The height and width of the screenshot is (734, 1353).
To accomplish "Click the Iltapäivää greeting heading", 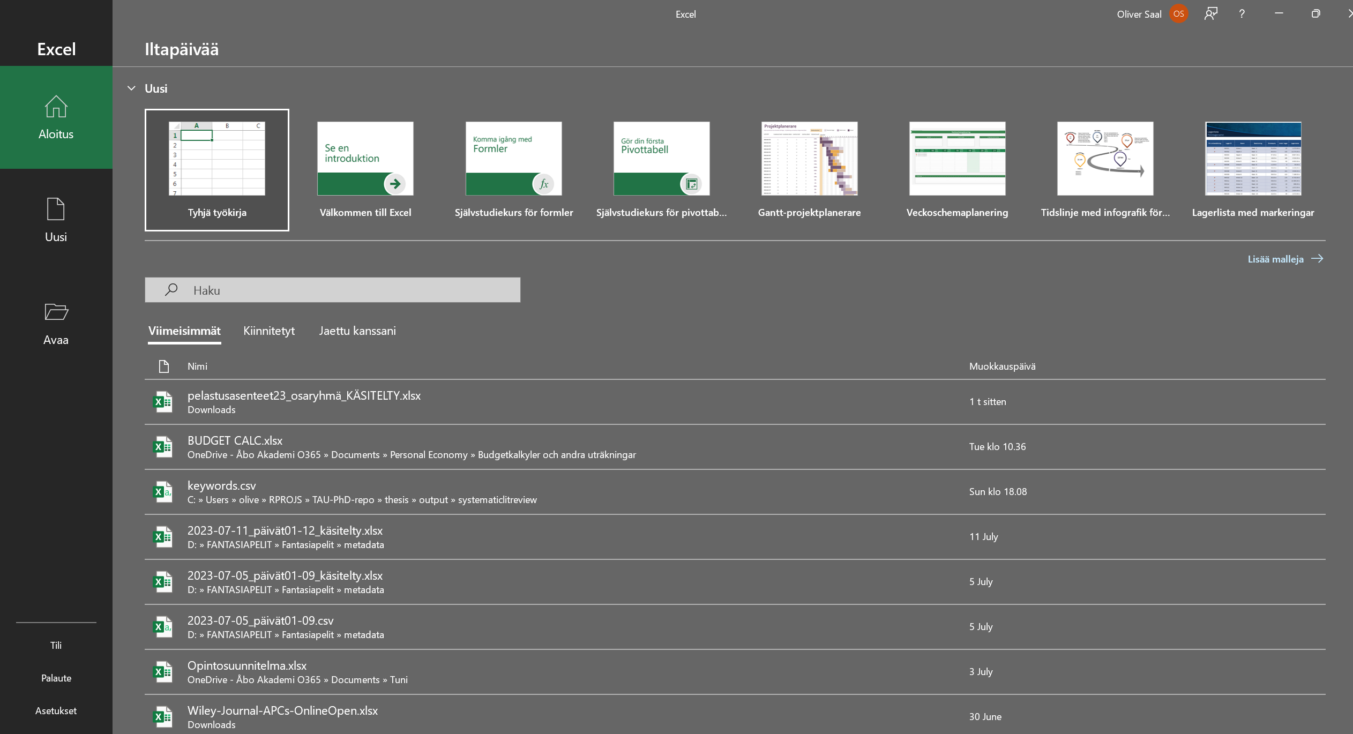I will click(x=182, y=49).
